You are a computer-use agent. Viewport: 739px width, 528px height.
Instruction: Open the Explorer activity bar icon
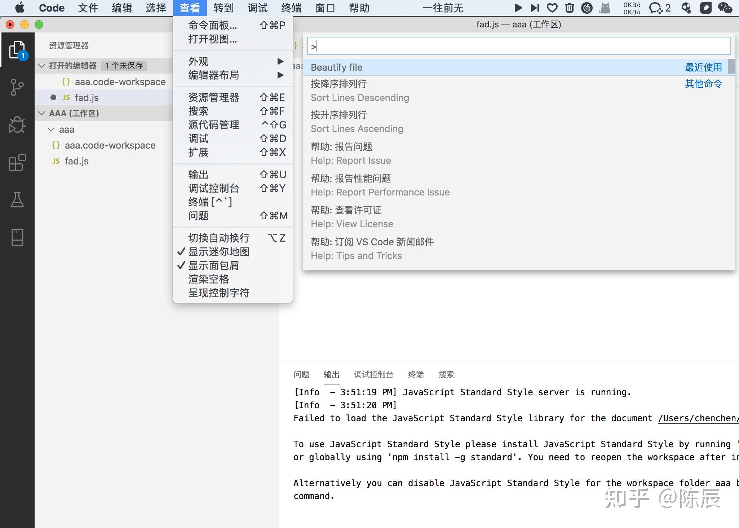(x=17, y=50)
